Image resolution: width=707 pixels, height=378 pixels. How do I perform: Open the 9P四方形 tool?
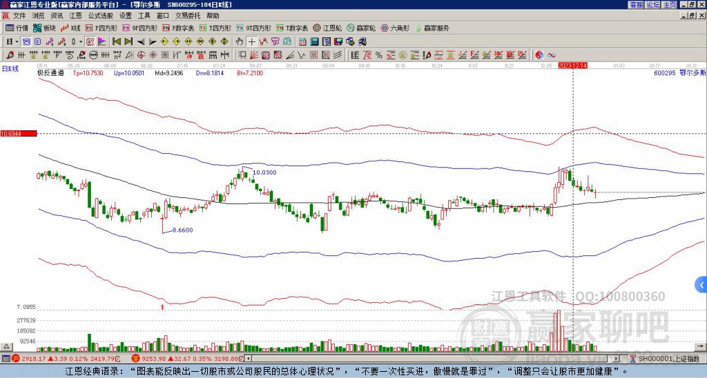(139, 28)
